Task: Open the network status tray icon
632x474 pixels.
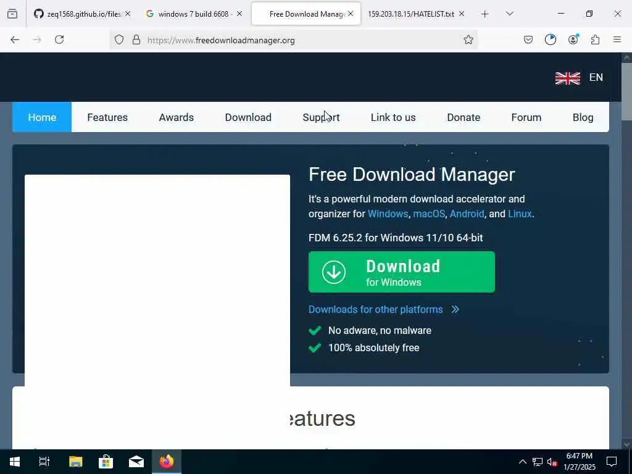Action: coord(538,462)
